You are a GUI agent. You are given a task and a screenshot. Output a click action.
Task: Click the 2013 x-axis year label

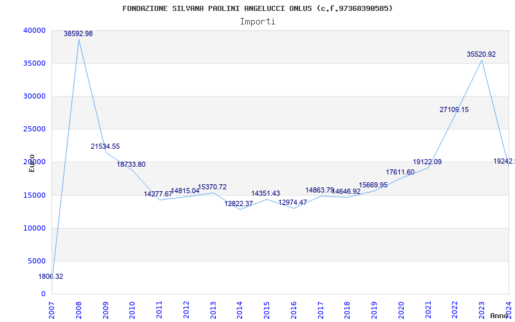coord(213,310)
